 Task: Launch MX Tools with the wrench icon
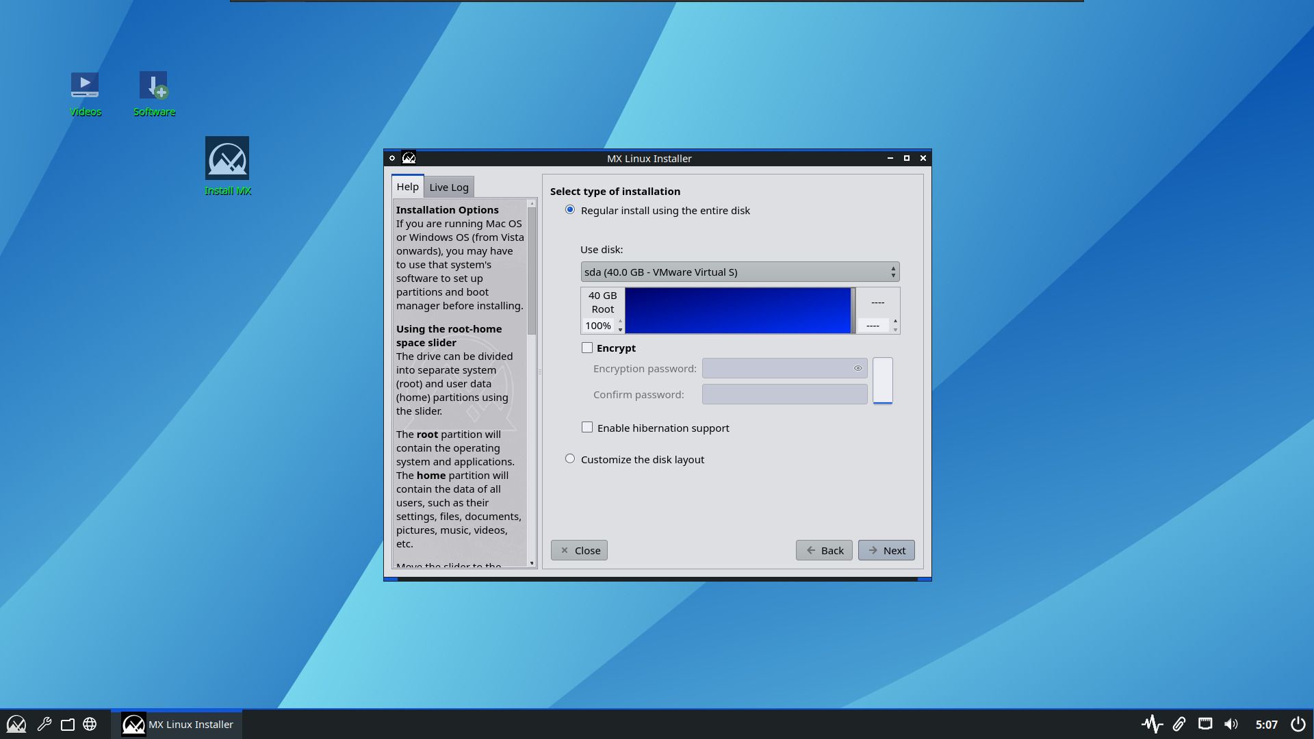(x=43, y=723)
